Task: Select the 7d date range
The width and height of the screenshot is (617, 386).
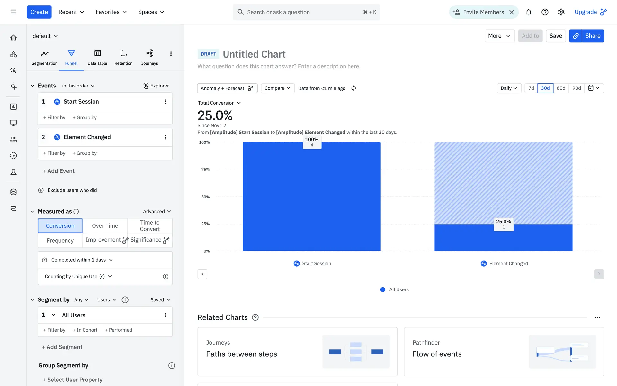Action: coord(531,88)
